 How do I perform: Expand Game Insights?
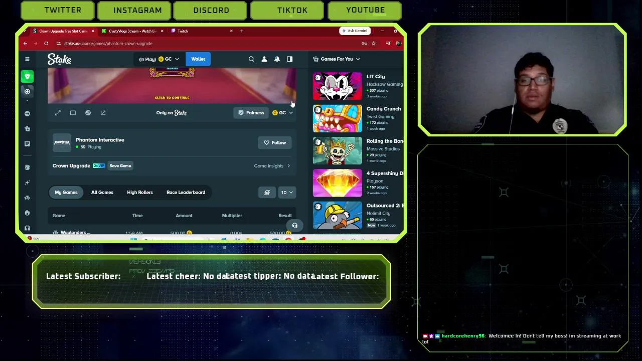tap(272, 166)
